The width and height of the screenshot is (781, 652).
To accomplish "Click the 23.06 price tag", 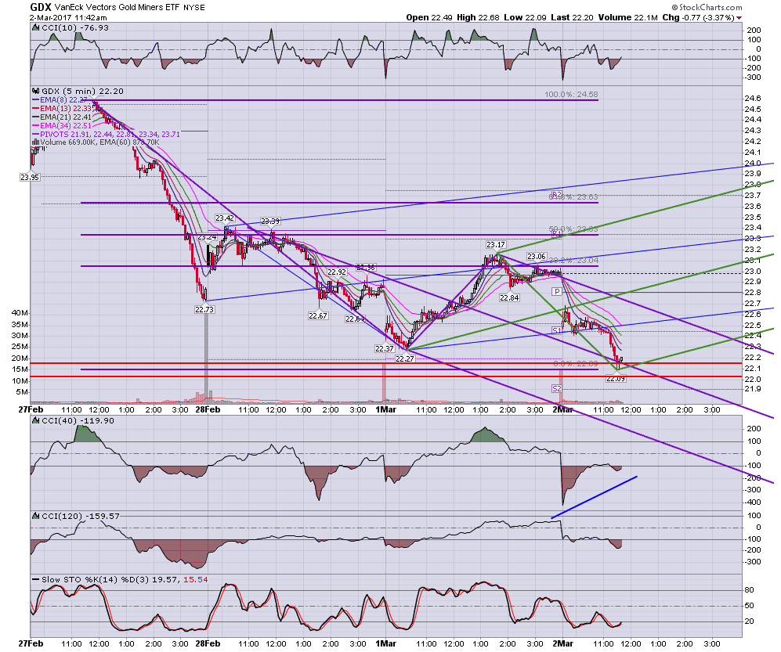I will 537,257.
